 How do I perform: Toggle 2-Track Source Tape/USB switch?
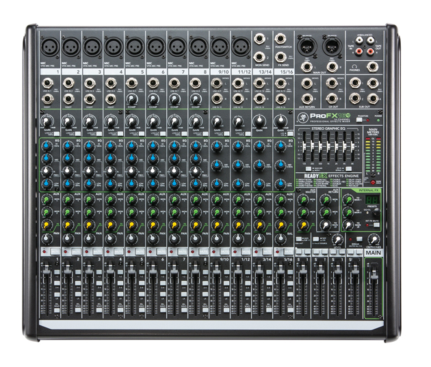point(316,239)
